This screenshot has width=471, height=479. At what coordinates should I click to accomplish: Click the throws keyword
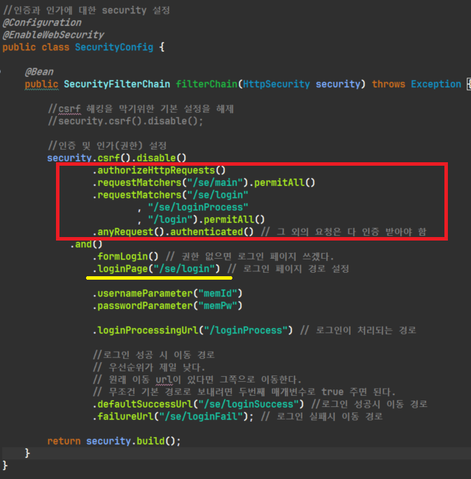click(388, 84)
